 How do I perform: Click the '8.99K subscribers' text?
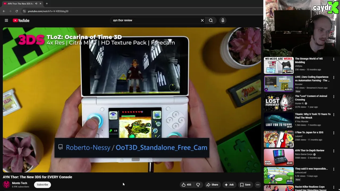(20, 187)
